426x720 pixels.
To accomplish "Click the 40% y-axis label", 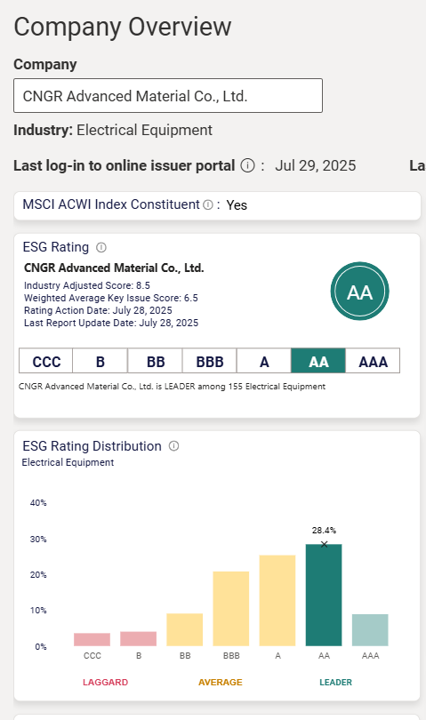I will tap(38, 503).
